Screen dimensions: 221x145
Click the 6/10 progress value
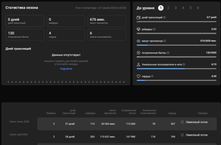(214, 64)
